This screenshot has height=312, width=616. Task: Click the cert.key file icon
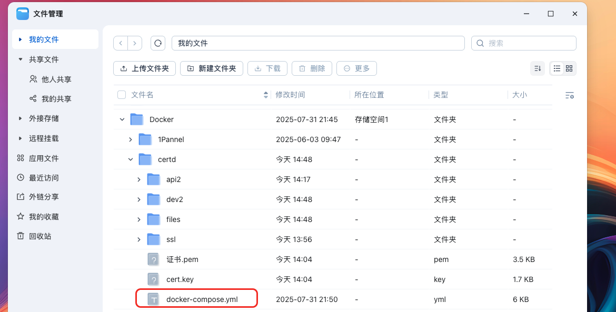153,279
